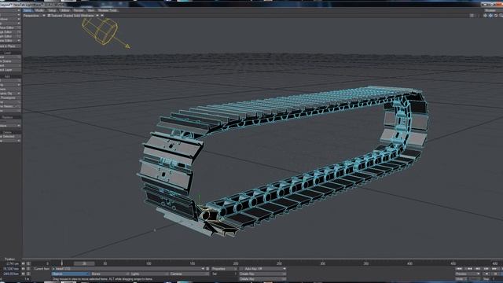Screen dimensions: 503x283
Task: Select Cameras edit mode
Action: pos(189,274)
